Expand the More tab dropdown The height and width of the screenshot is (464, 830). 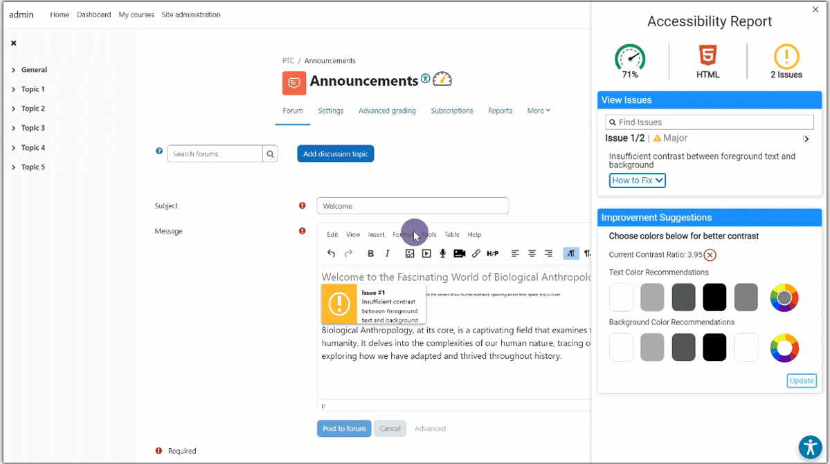539,111
